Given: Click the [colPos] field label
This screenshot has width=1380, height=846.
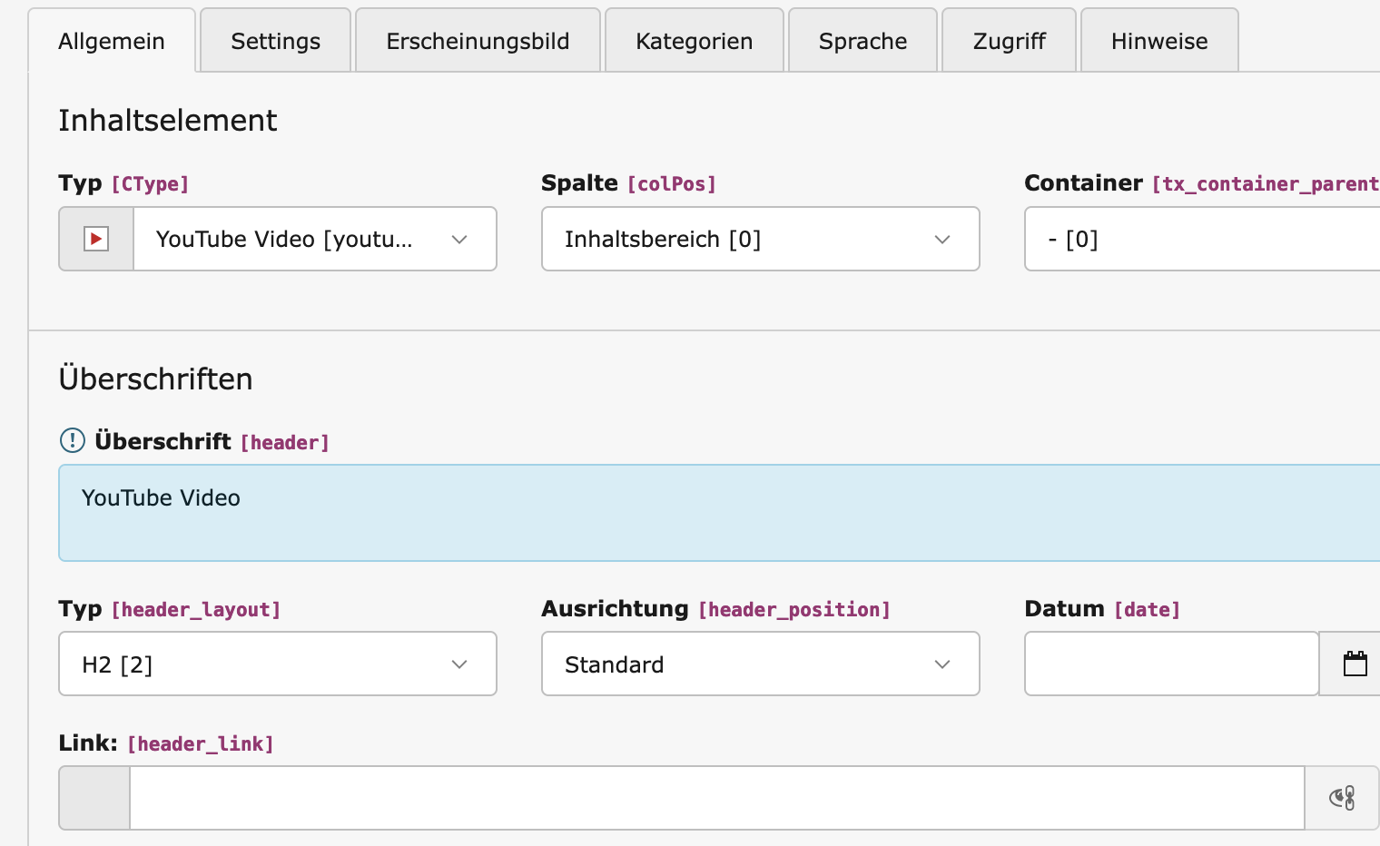Looking at the screenshot, I should [x=672, y=184].
